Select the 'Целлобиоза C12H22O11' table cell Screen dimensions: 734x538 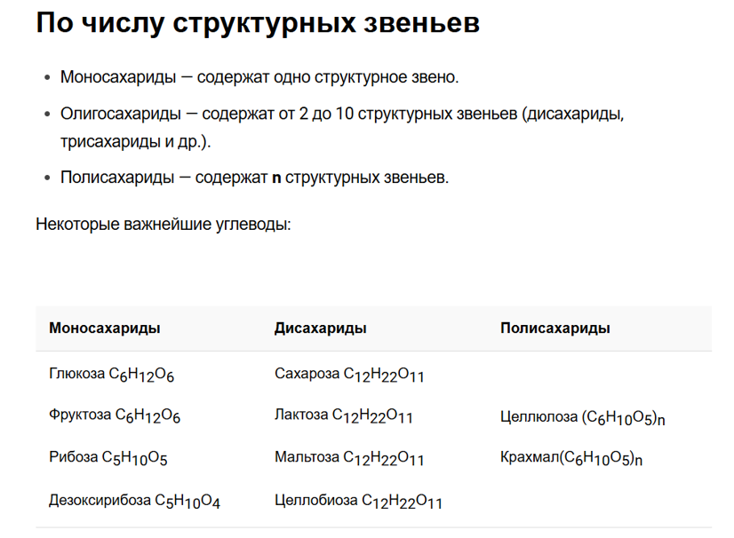(358, 501)
